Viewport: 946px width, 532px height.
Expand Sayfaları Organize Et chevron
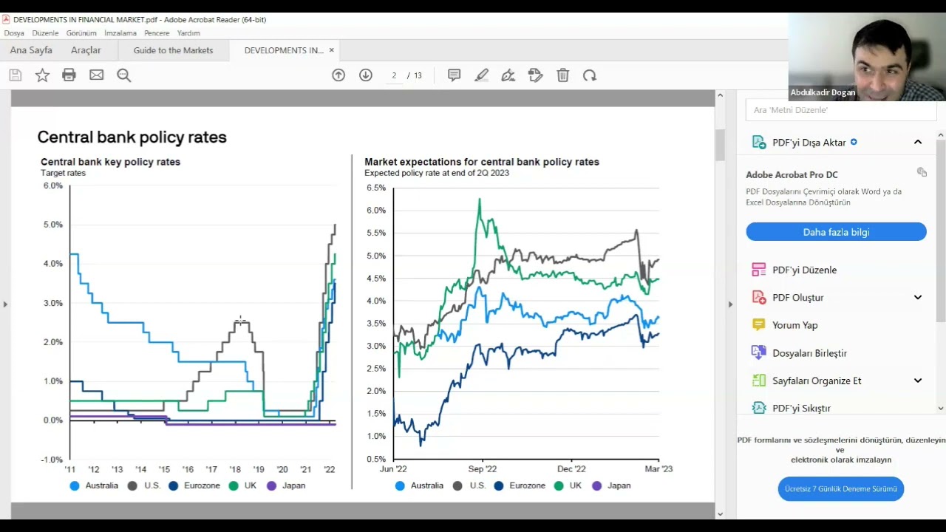(918, 381)
